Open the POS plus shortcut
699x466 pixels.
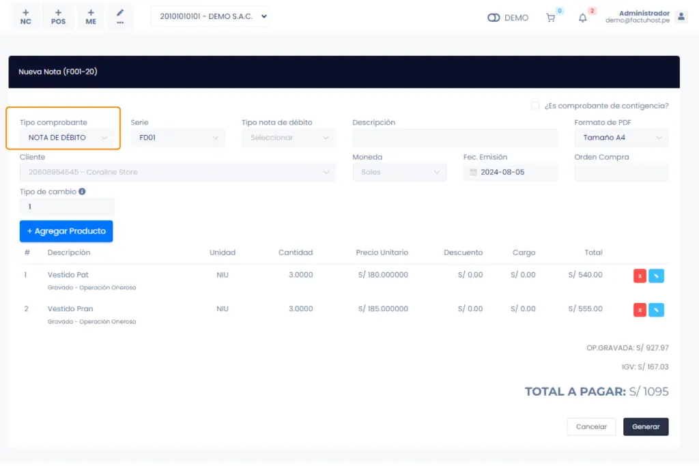click(58, 17)
